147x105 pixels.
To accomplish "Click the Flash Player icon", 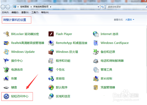I will click(51, 34).
